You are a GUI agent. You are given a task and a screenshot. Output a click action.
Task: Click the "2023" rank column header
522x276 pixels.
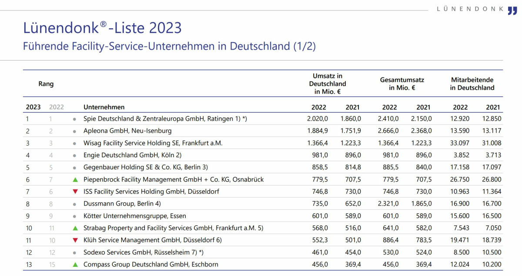(33, 107)
